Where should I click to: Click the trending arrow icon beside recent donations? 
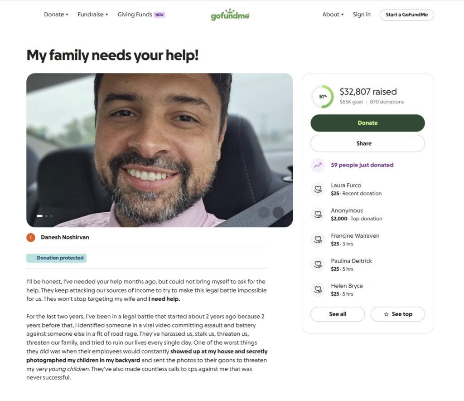click(x=318, y=165)
